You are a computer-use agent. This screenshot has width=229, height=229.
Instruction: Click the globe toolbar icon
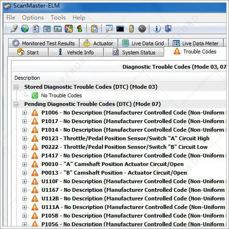25,29
